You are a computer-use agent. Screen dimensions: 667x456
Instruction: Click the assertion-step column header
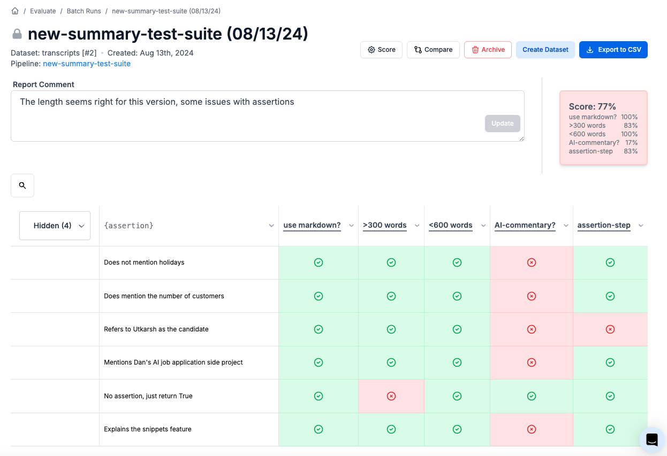tap(604, 225)
